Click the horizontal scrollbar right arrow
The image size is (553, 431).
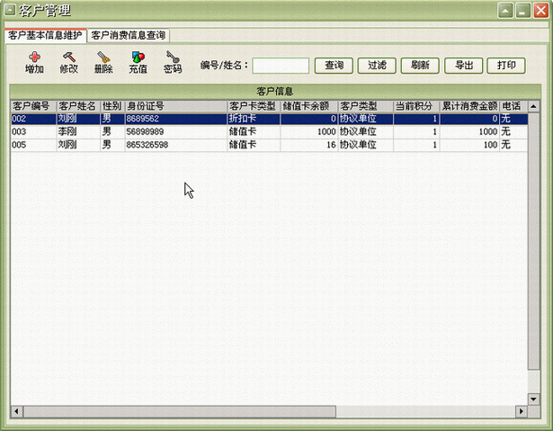[x=521, y=412]
